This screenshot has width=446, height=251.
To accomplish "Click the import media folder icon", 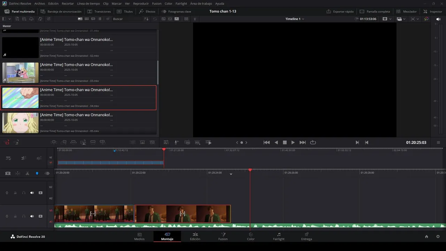I will [24, 19].
